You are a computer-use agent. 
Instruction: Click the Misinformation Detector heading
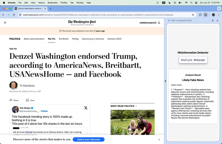[x=193, y=53]
